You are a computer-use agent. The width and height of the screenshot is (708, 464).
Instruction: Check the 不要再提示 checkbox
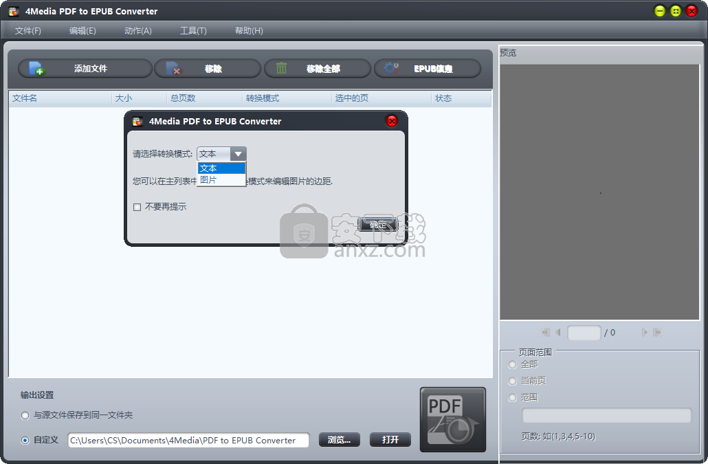(137, 207)
